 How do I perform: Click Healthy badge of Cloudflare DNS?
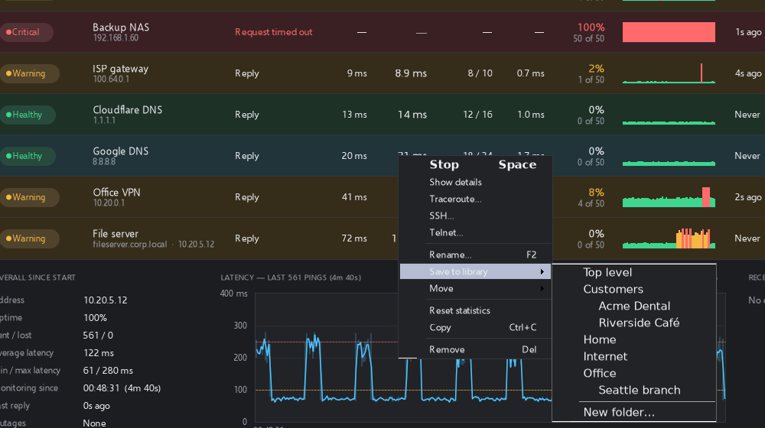27,115
